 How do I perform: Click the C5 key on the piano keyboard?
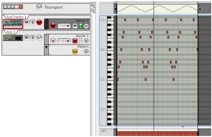[111, 20]
